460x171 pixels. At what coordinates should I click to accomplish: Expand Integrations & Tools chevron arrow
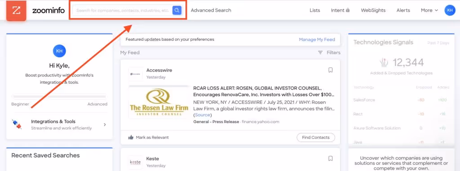click(x=105, y=125)
